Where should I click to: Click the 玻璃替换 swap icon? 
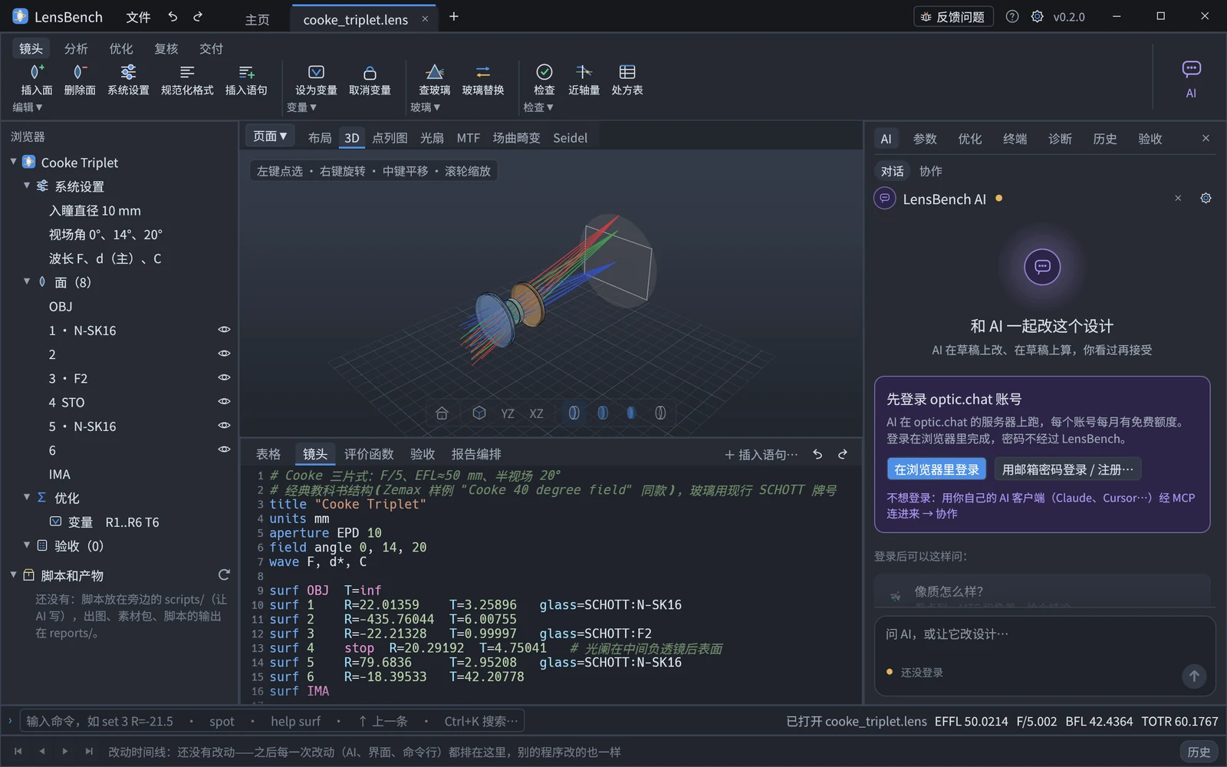tap(482, 72)
